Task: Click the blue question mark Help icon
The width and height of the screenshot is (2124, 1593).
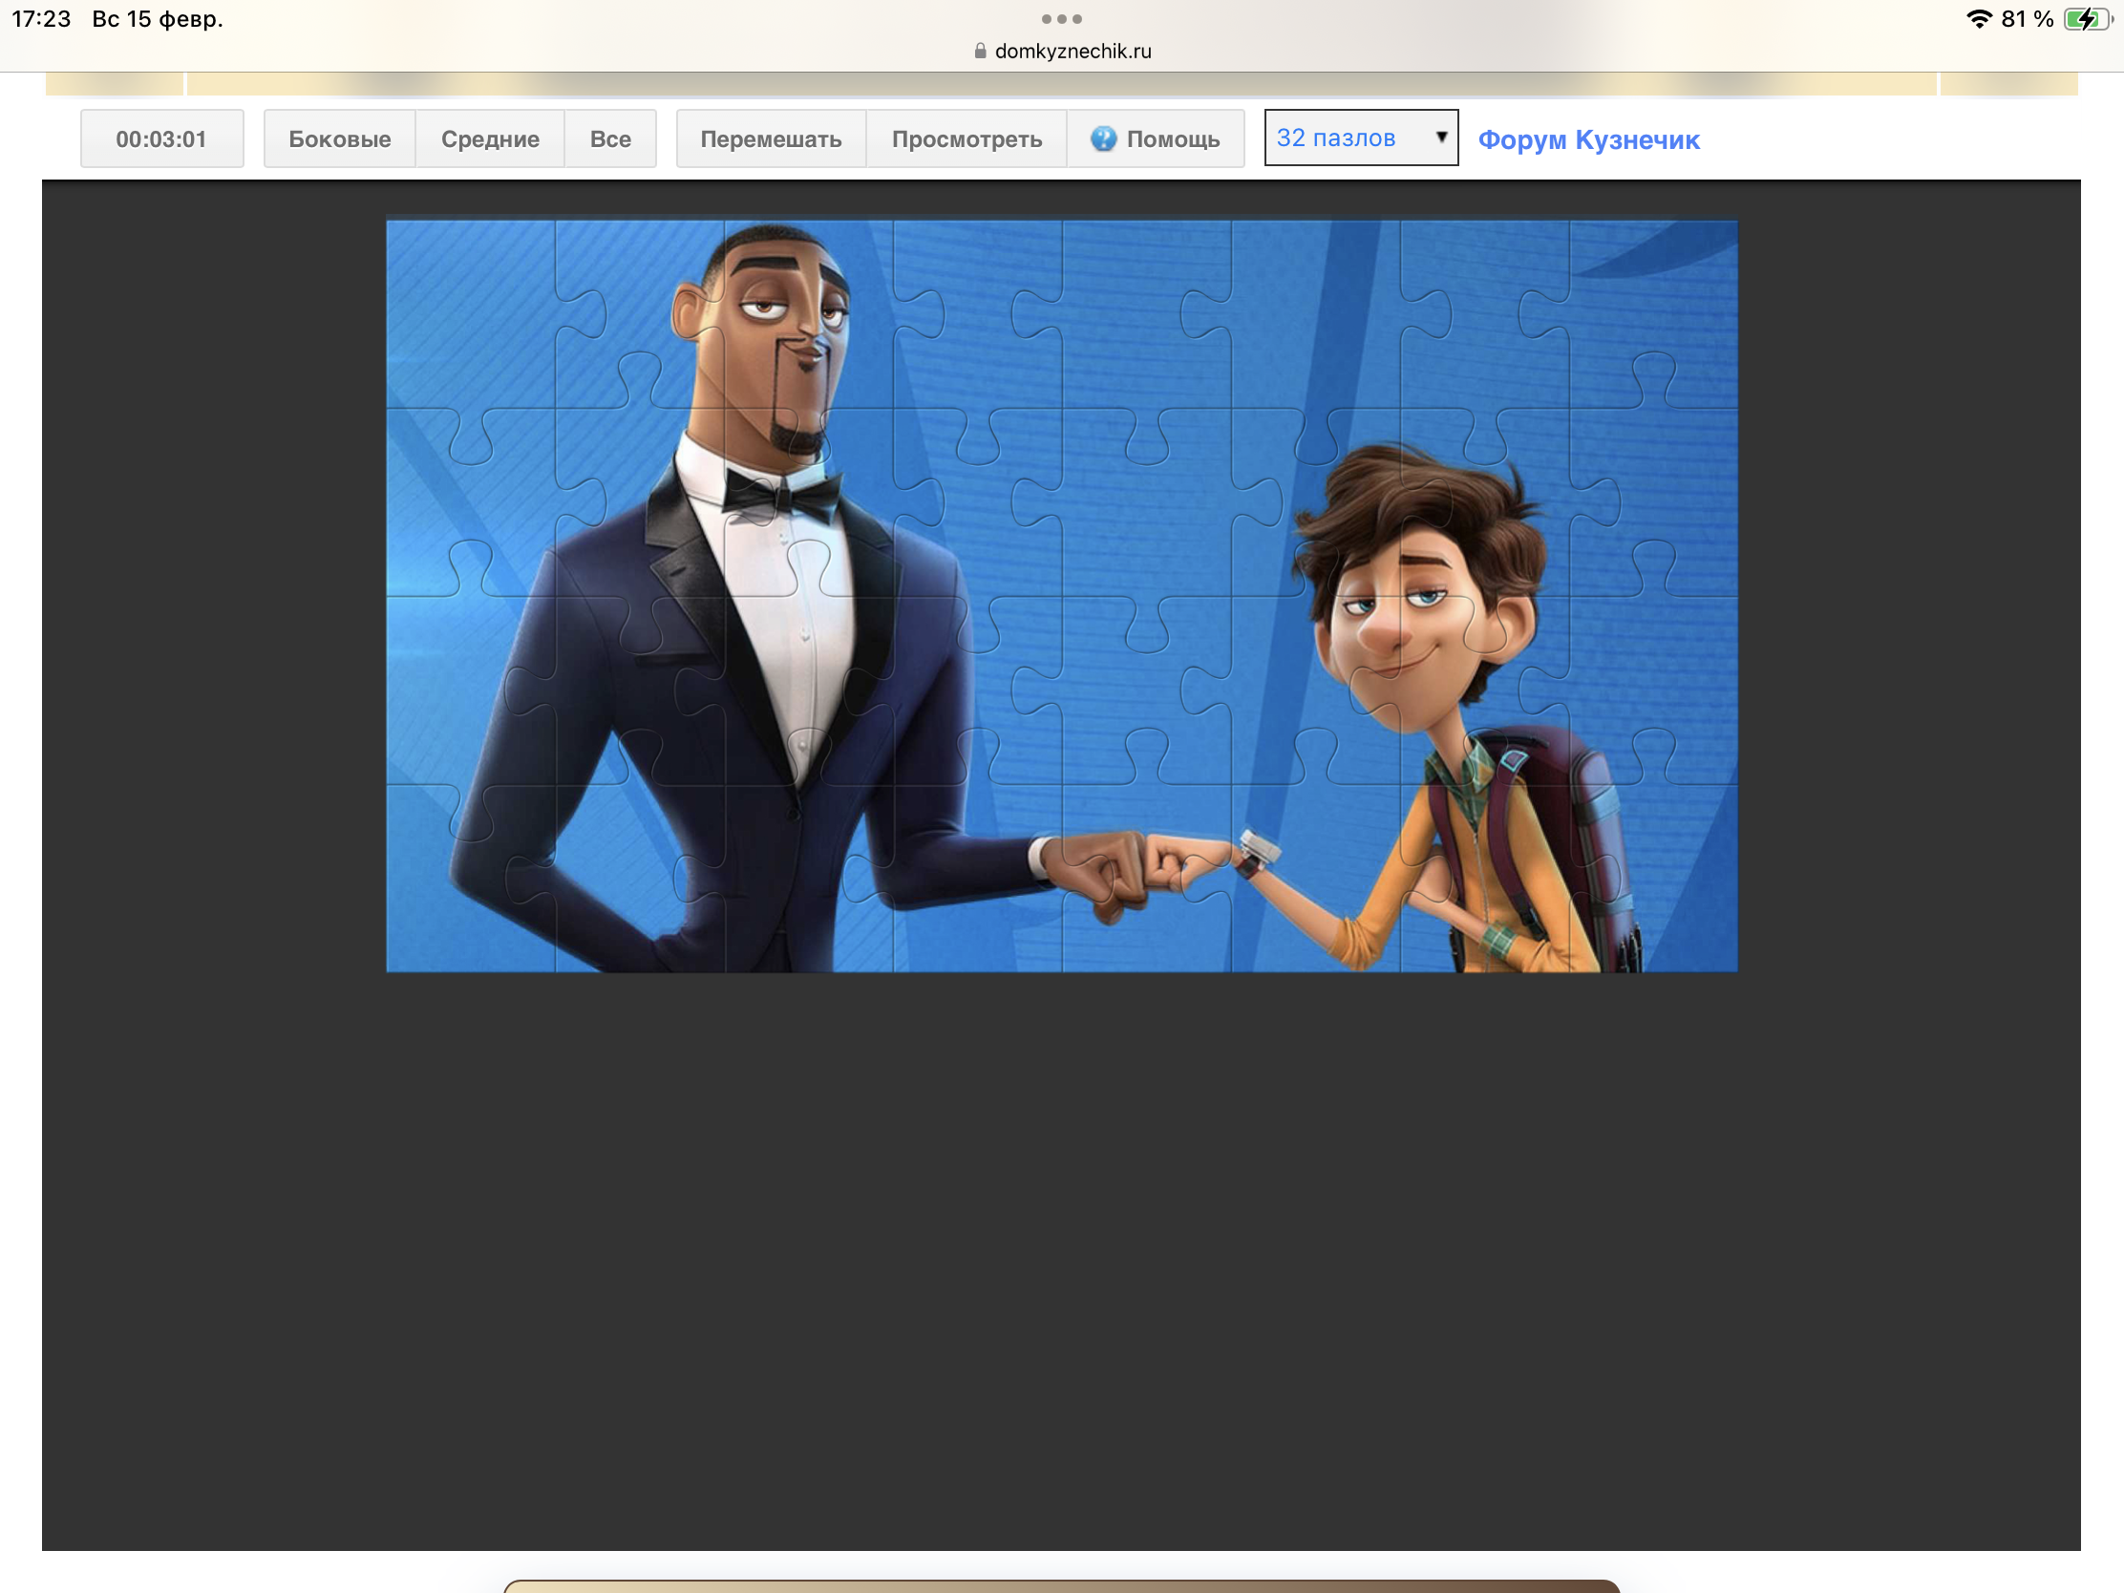Action: [x=1103, y=138]
